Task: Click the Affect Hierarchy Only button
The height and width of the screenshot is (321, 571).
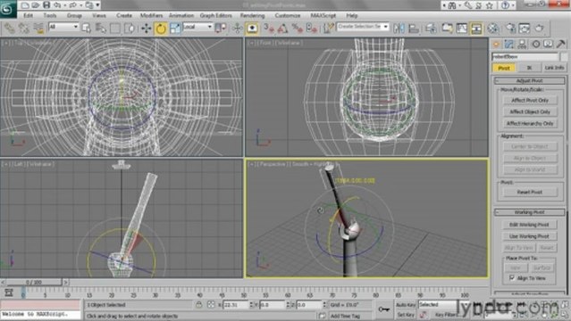Action: [530, 123]
